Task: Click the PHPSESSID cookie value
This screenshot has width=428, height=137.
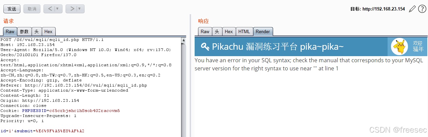Action: click(x=84, y=111)
